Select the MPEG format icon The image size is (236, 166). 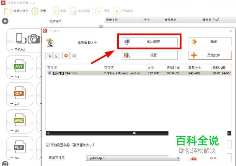20,121
